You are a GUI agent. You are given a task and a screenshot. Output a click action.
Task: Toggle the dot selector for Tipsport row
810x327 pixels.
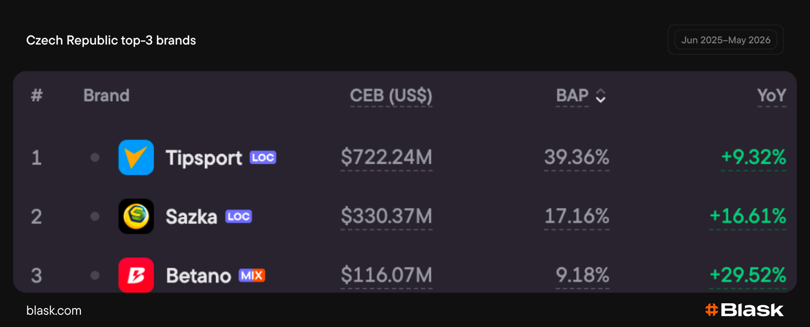pos(95,157)
